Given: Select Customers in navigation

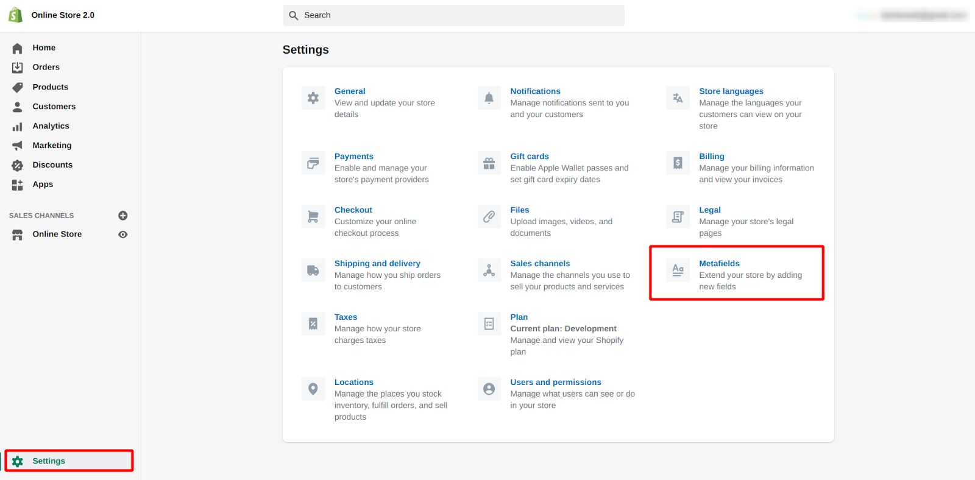Looking at the screenshot, I should (x=54, y=107).
